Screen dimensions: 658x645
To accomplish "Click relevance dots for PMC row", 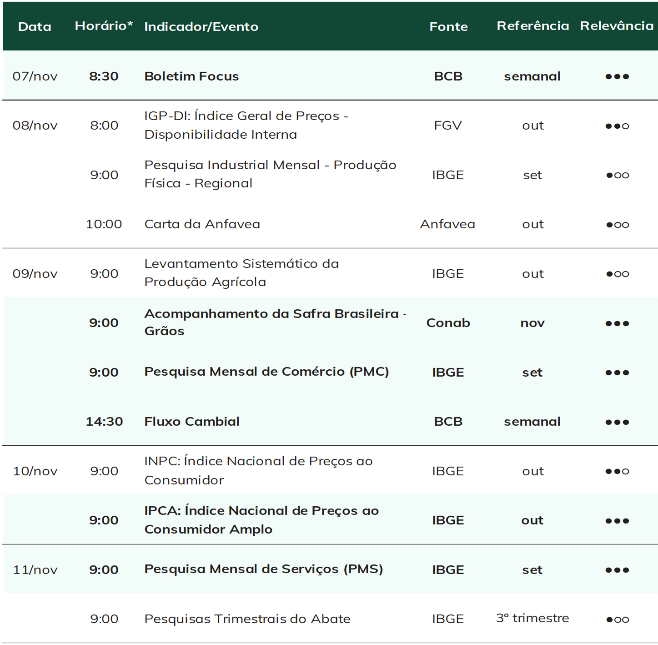I will 617,373.
